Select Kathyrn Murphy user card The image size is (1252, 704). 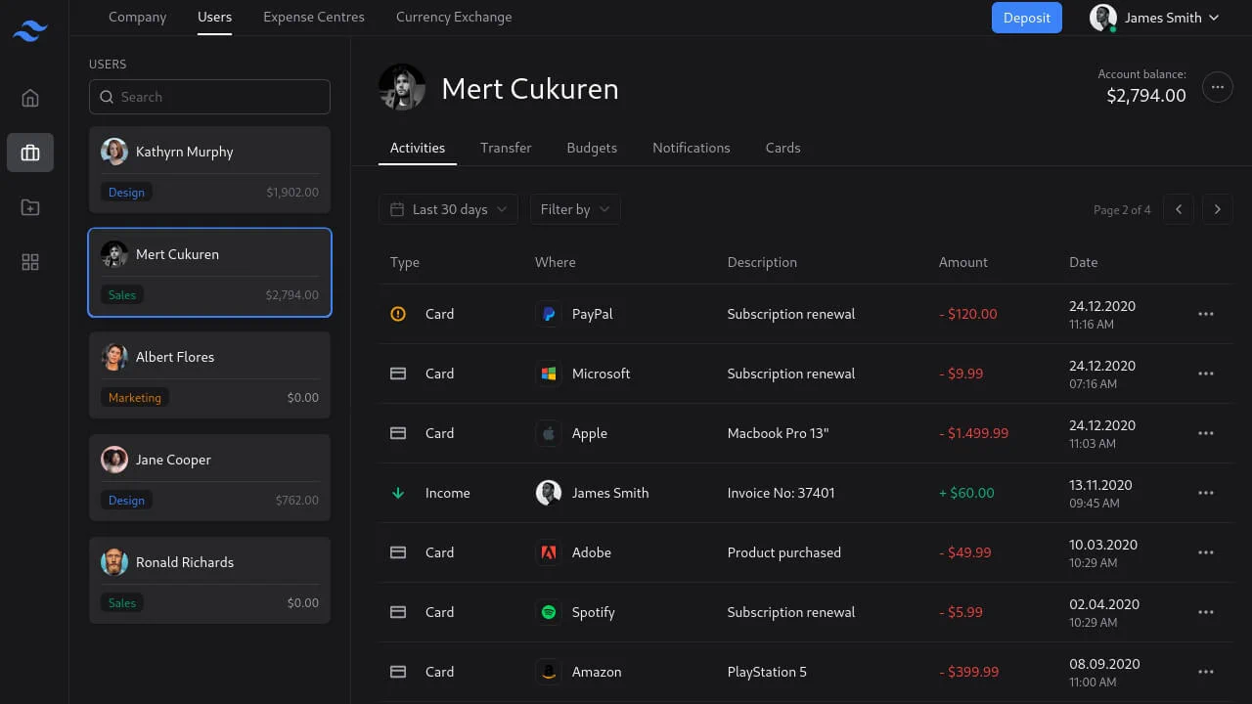[x=209, y=169]
